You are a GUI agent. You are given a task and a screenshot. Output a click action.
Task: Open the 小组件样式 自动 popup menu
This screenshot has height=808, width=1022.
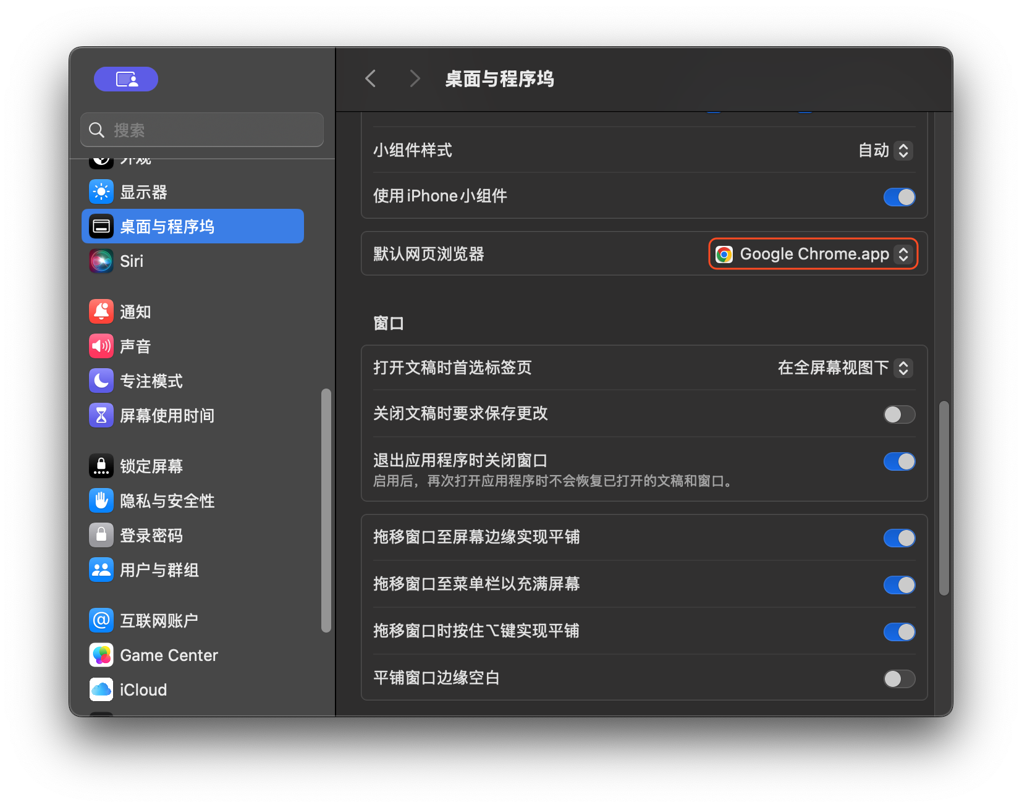(885, 150)
